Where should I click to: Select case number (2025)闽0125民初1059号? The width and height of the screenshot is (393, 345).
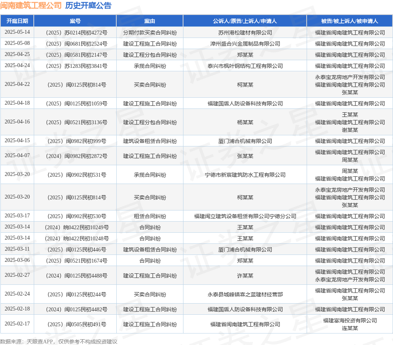(76, 103)
